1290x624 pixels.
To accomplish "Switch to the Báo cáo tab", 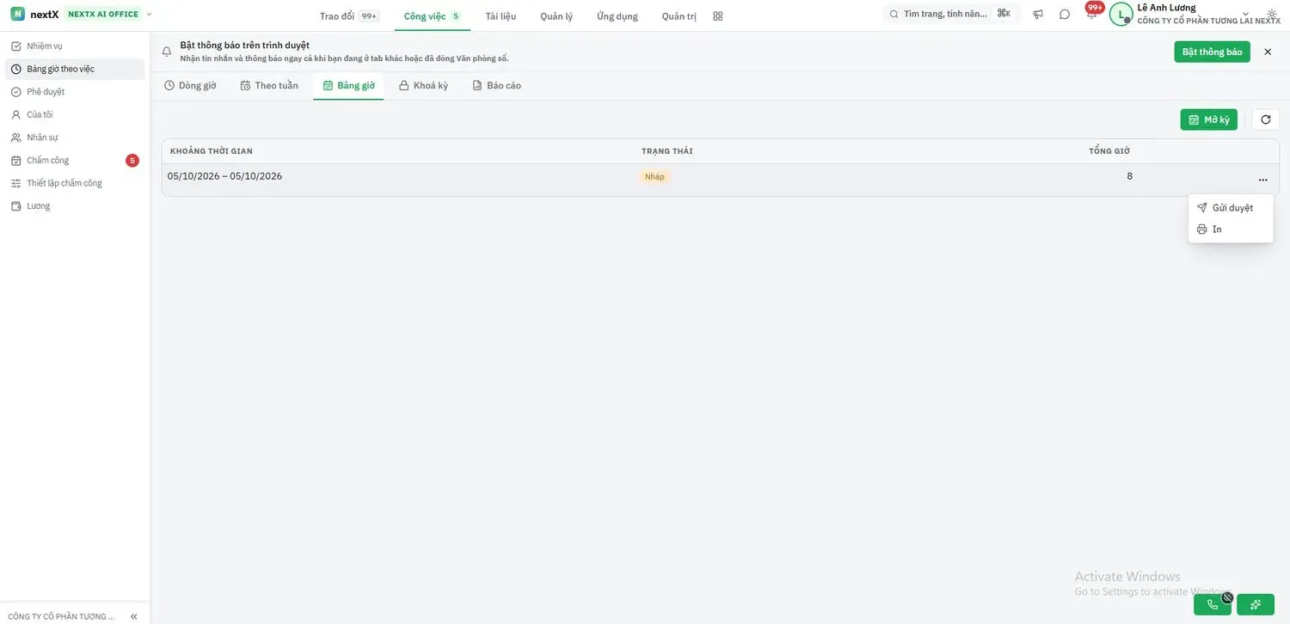I will pos(496,86).
